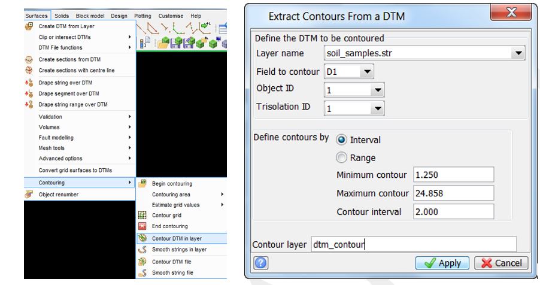Click the Minimum contour field

[454, 175]
